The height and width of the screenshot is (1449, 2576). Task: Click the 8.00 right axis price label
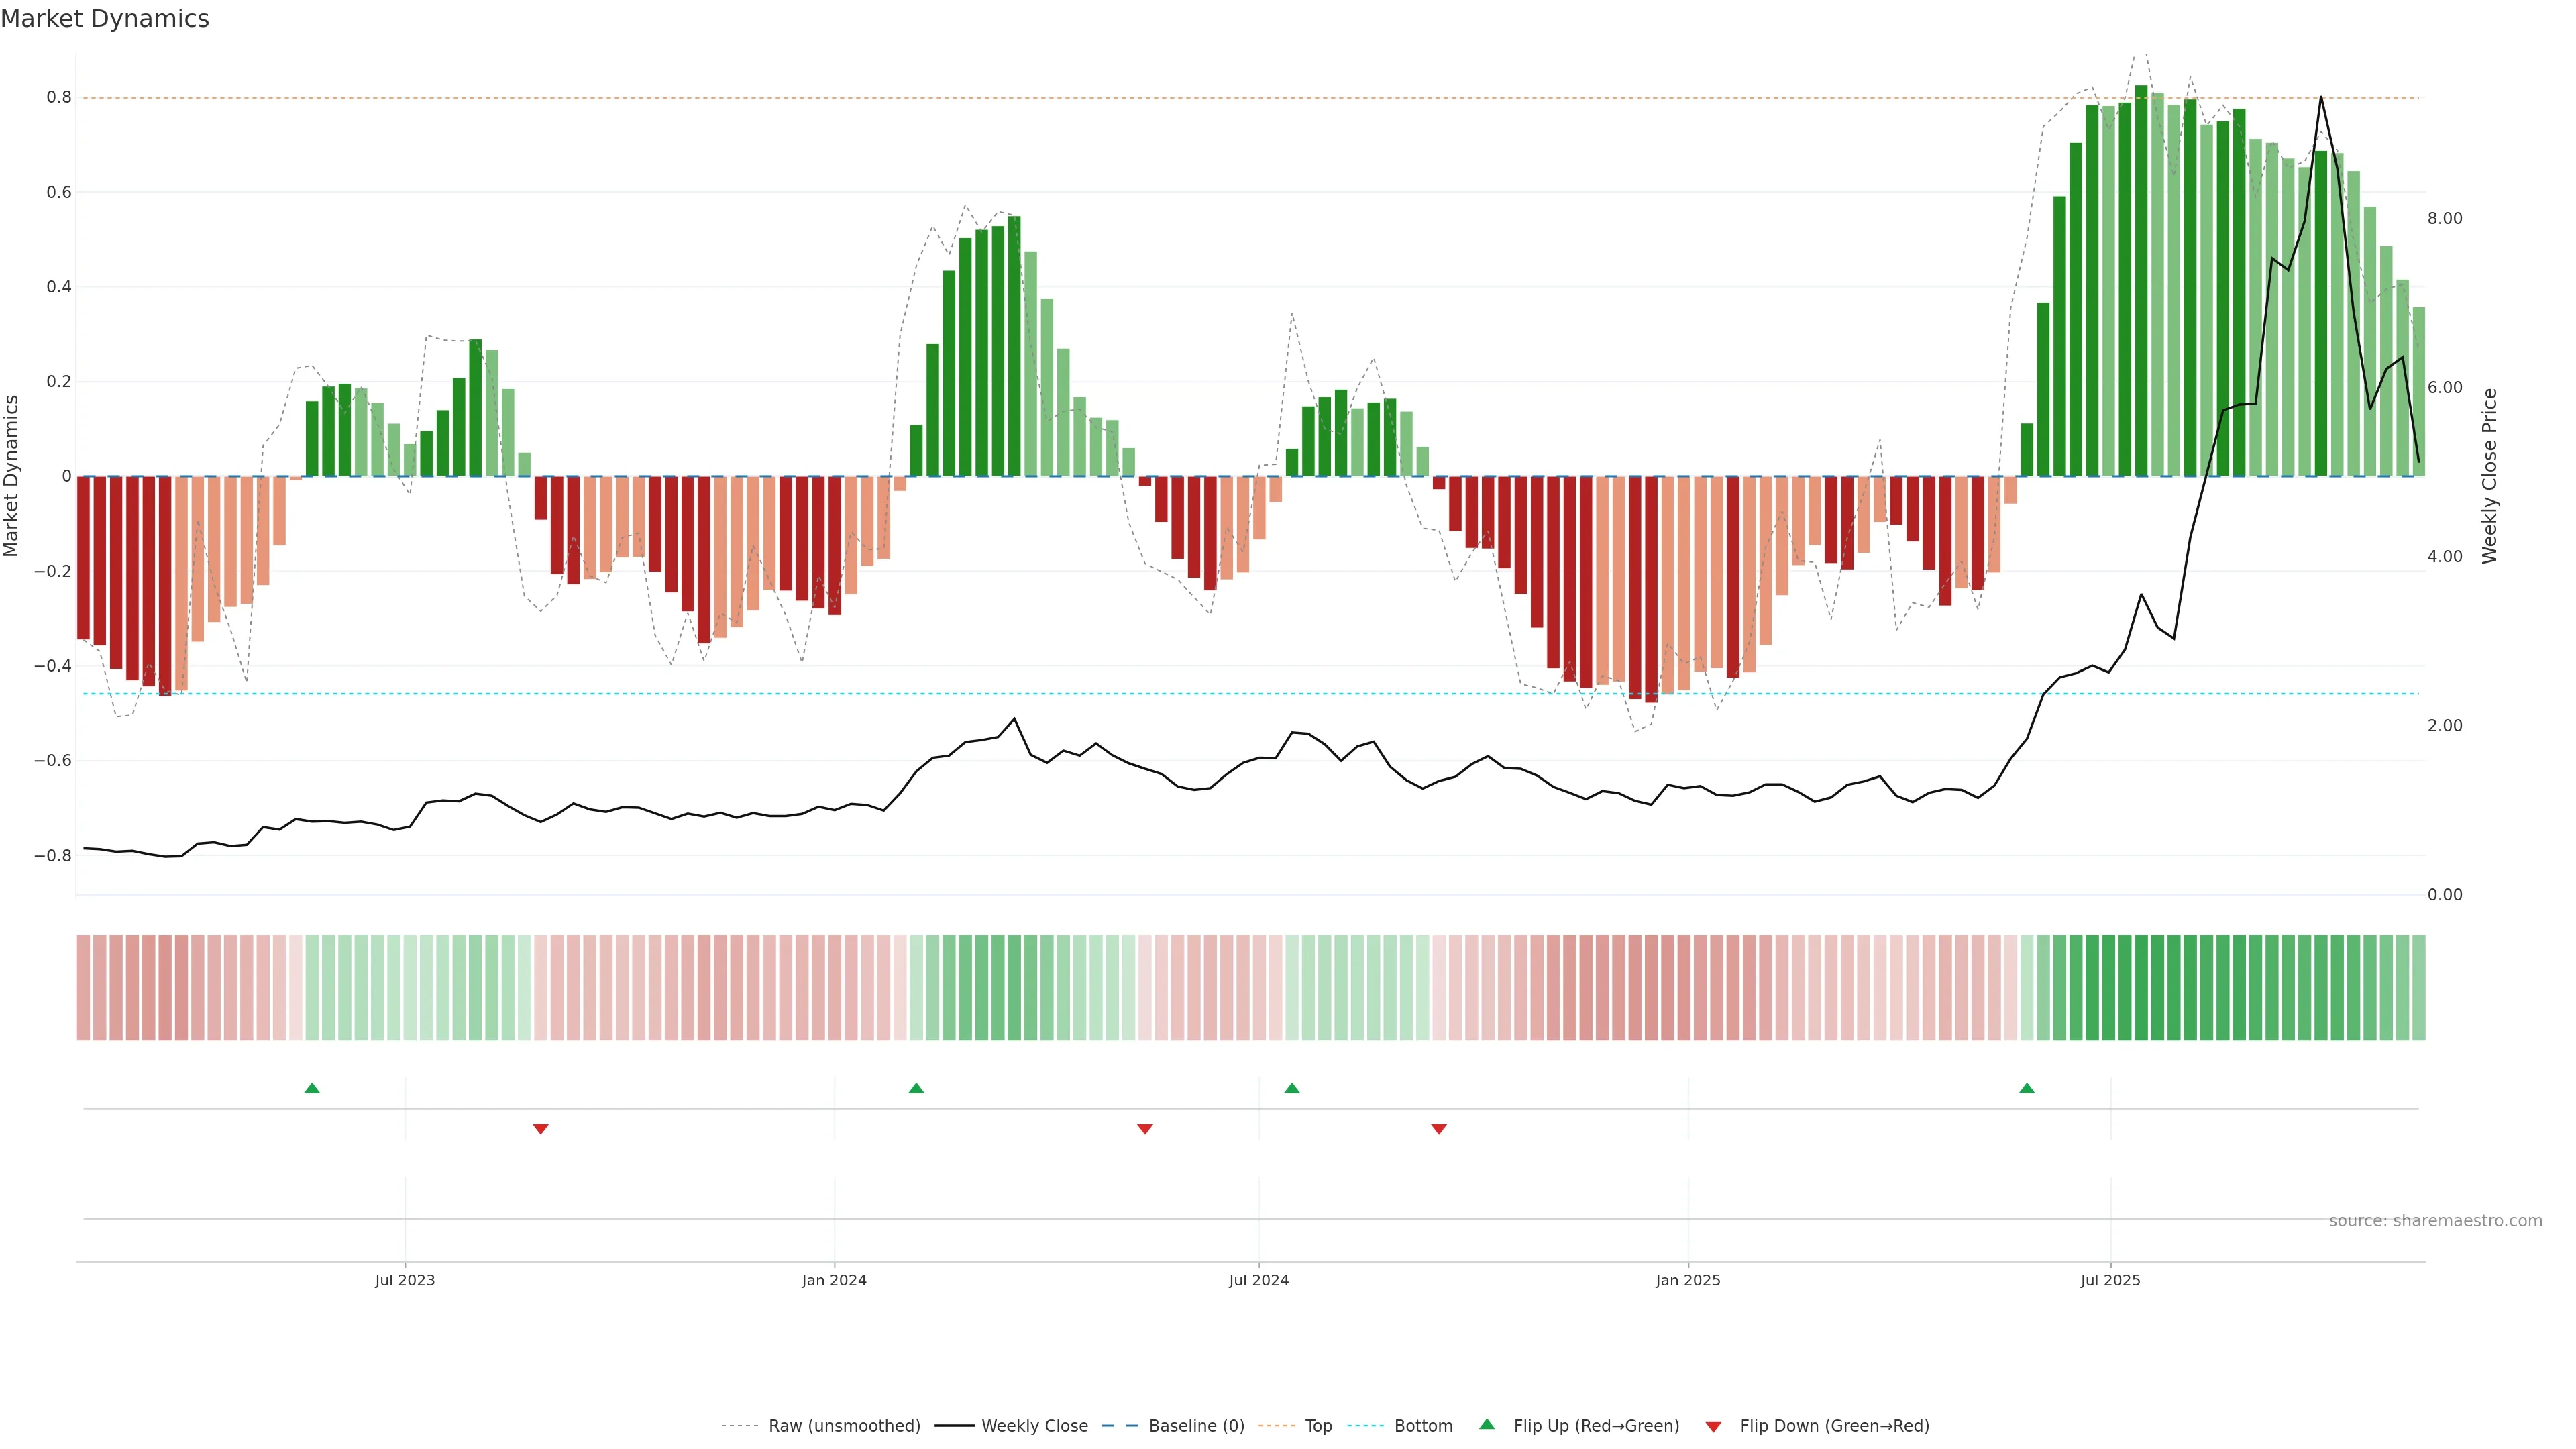pos(2444,218)
